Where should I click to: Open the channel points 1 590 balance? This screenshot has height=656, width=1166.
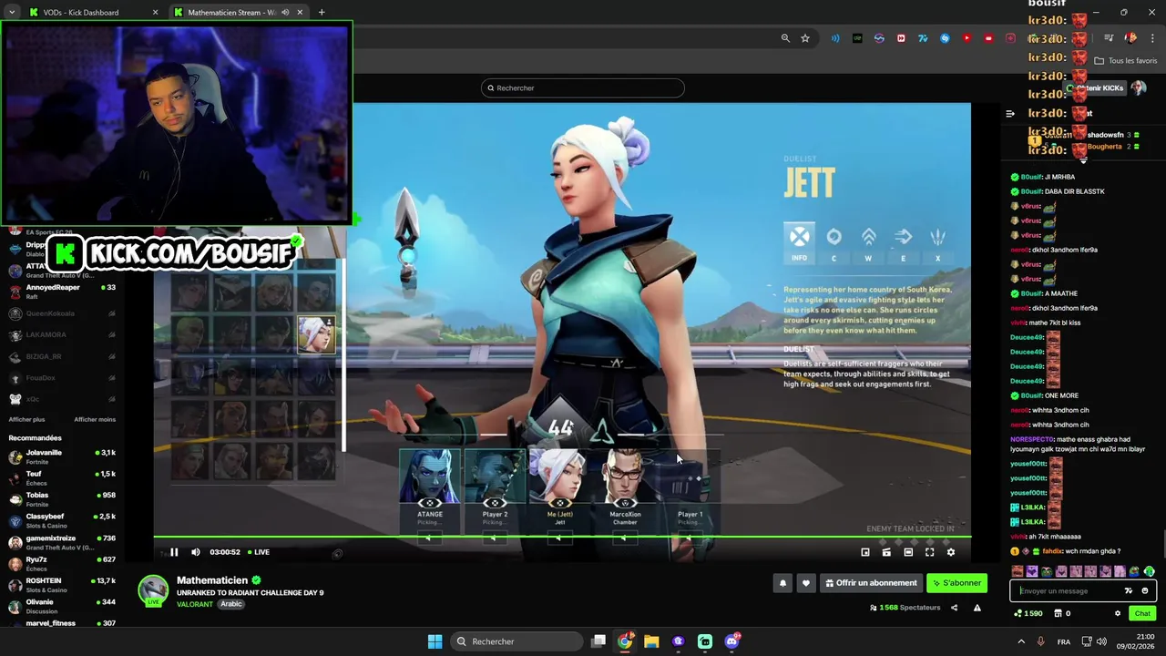tap(1028, 613)
